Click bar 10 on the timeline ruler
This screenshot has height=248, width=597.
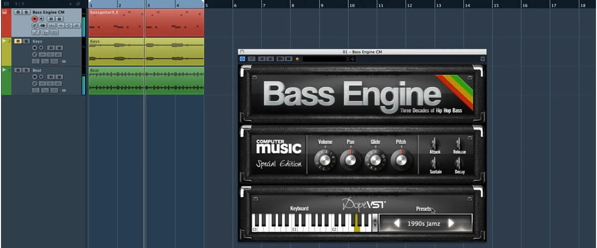[x=352, y=5]
